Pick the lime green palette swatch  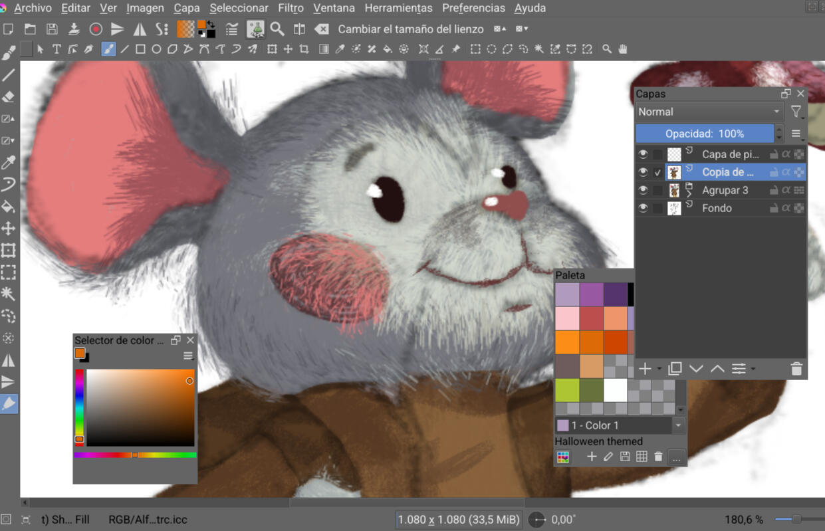567,390
